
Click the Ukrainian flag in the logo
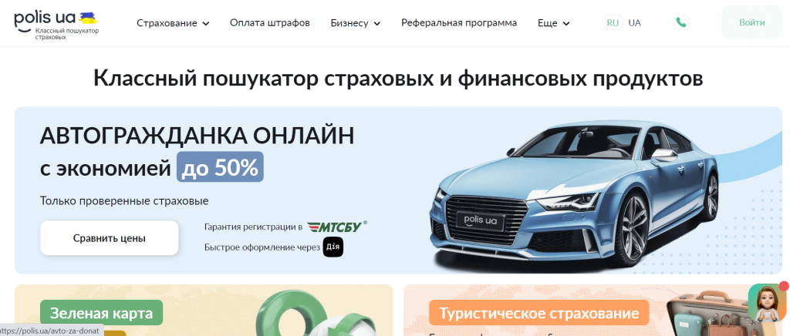click(x=88, y=18)
